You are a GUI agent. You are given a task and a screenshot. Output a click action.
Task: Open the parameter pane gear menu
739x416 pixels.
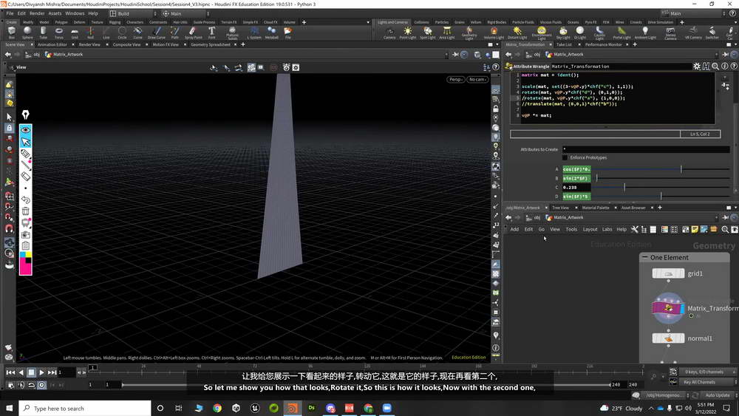[697, 67]
